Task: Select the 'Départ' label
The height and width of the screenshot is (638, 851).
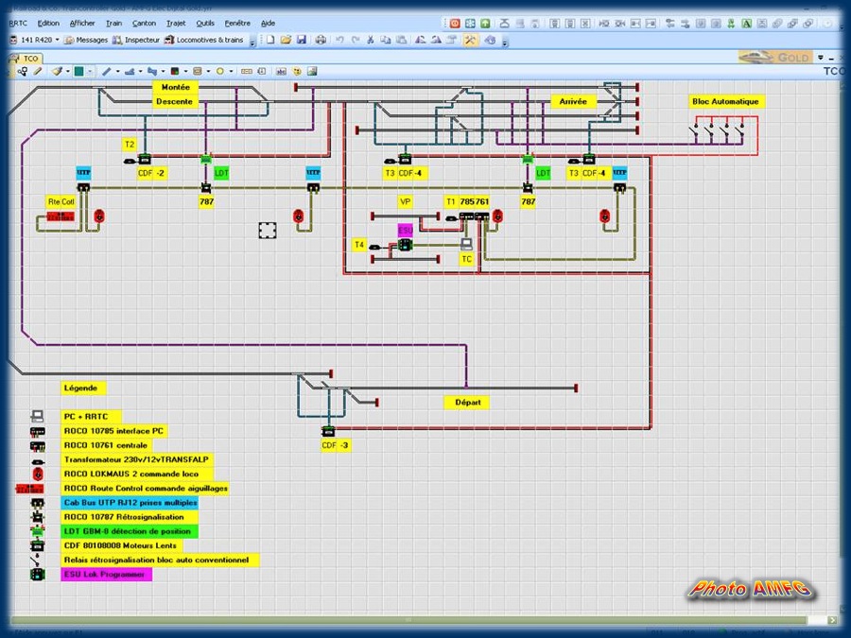Action: coord(467,402)
